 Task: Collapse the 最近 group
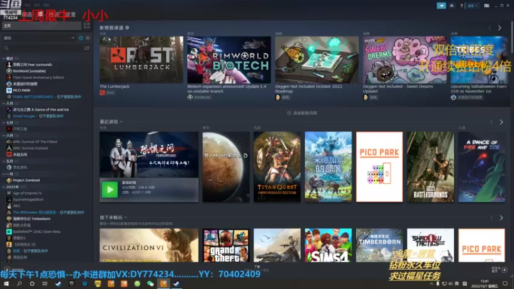[4, 58]
